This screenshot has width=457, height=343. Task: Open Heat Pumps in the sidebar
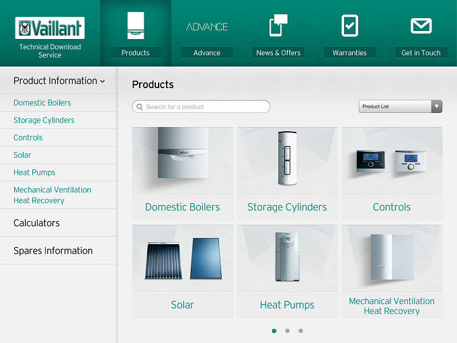coord(34,173)
